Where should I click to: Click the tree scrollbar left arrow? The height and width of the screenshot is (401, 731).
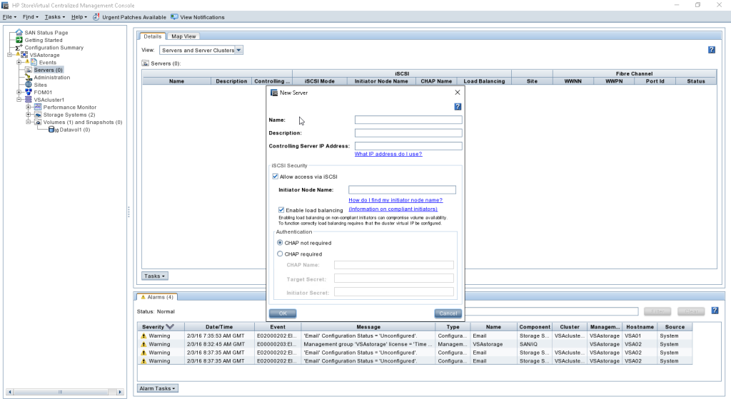point(9,392)
